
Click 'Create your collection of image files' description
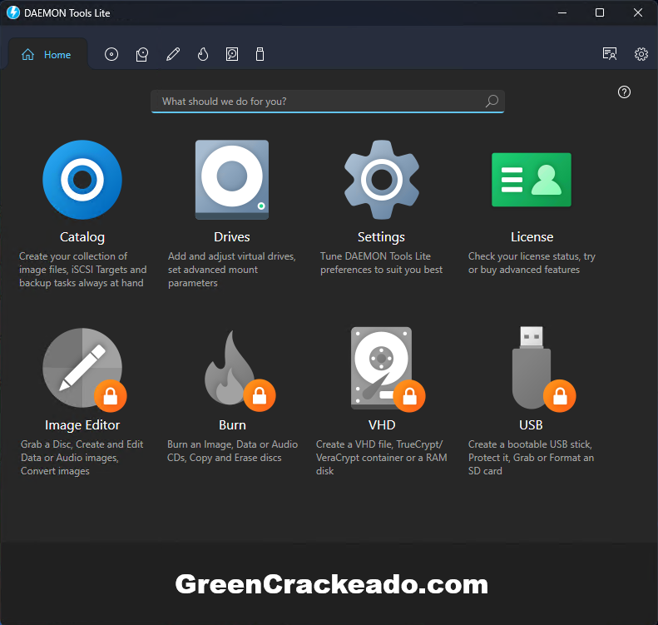click(82, 270)
